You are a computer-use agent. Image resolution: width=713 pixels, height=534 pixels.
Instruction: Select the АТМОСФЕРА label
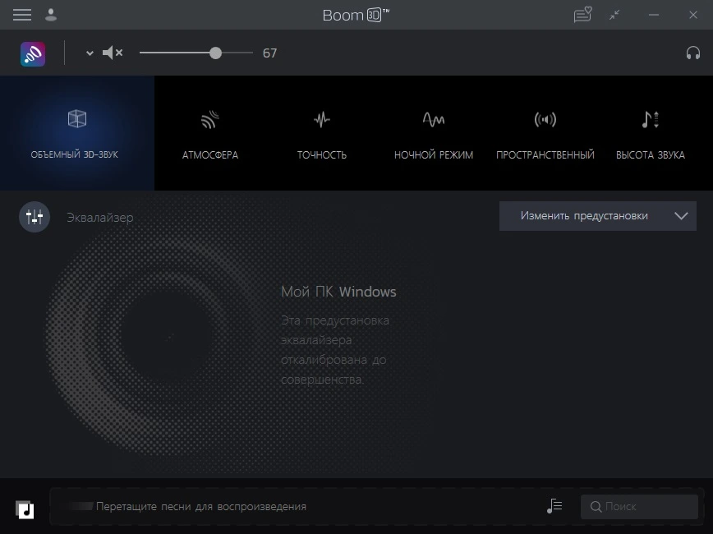point(210,155)
